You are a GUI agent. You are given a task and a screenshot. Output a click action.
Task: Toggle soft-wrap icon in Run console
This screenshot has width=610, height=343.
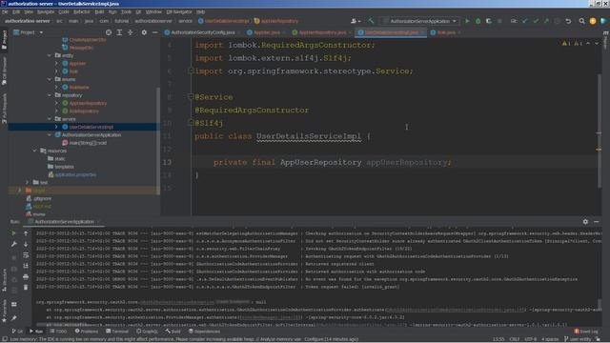pos(26,255)
